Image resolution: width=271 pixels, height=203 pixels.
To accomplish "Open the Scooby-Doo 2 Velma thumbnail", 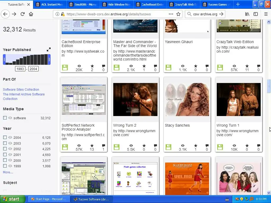I will pyautogui.click(x=187, y=179).
